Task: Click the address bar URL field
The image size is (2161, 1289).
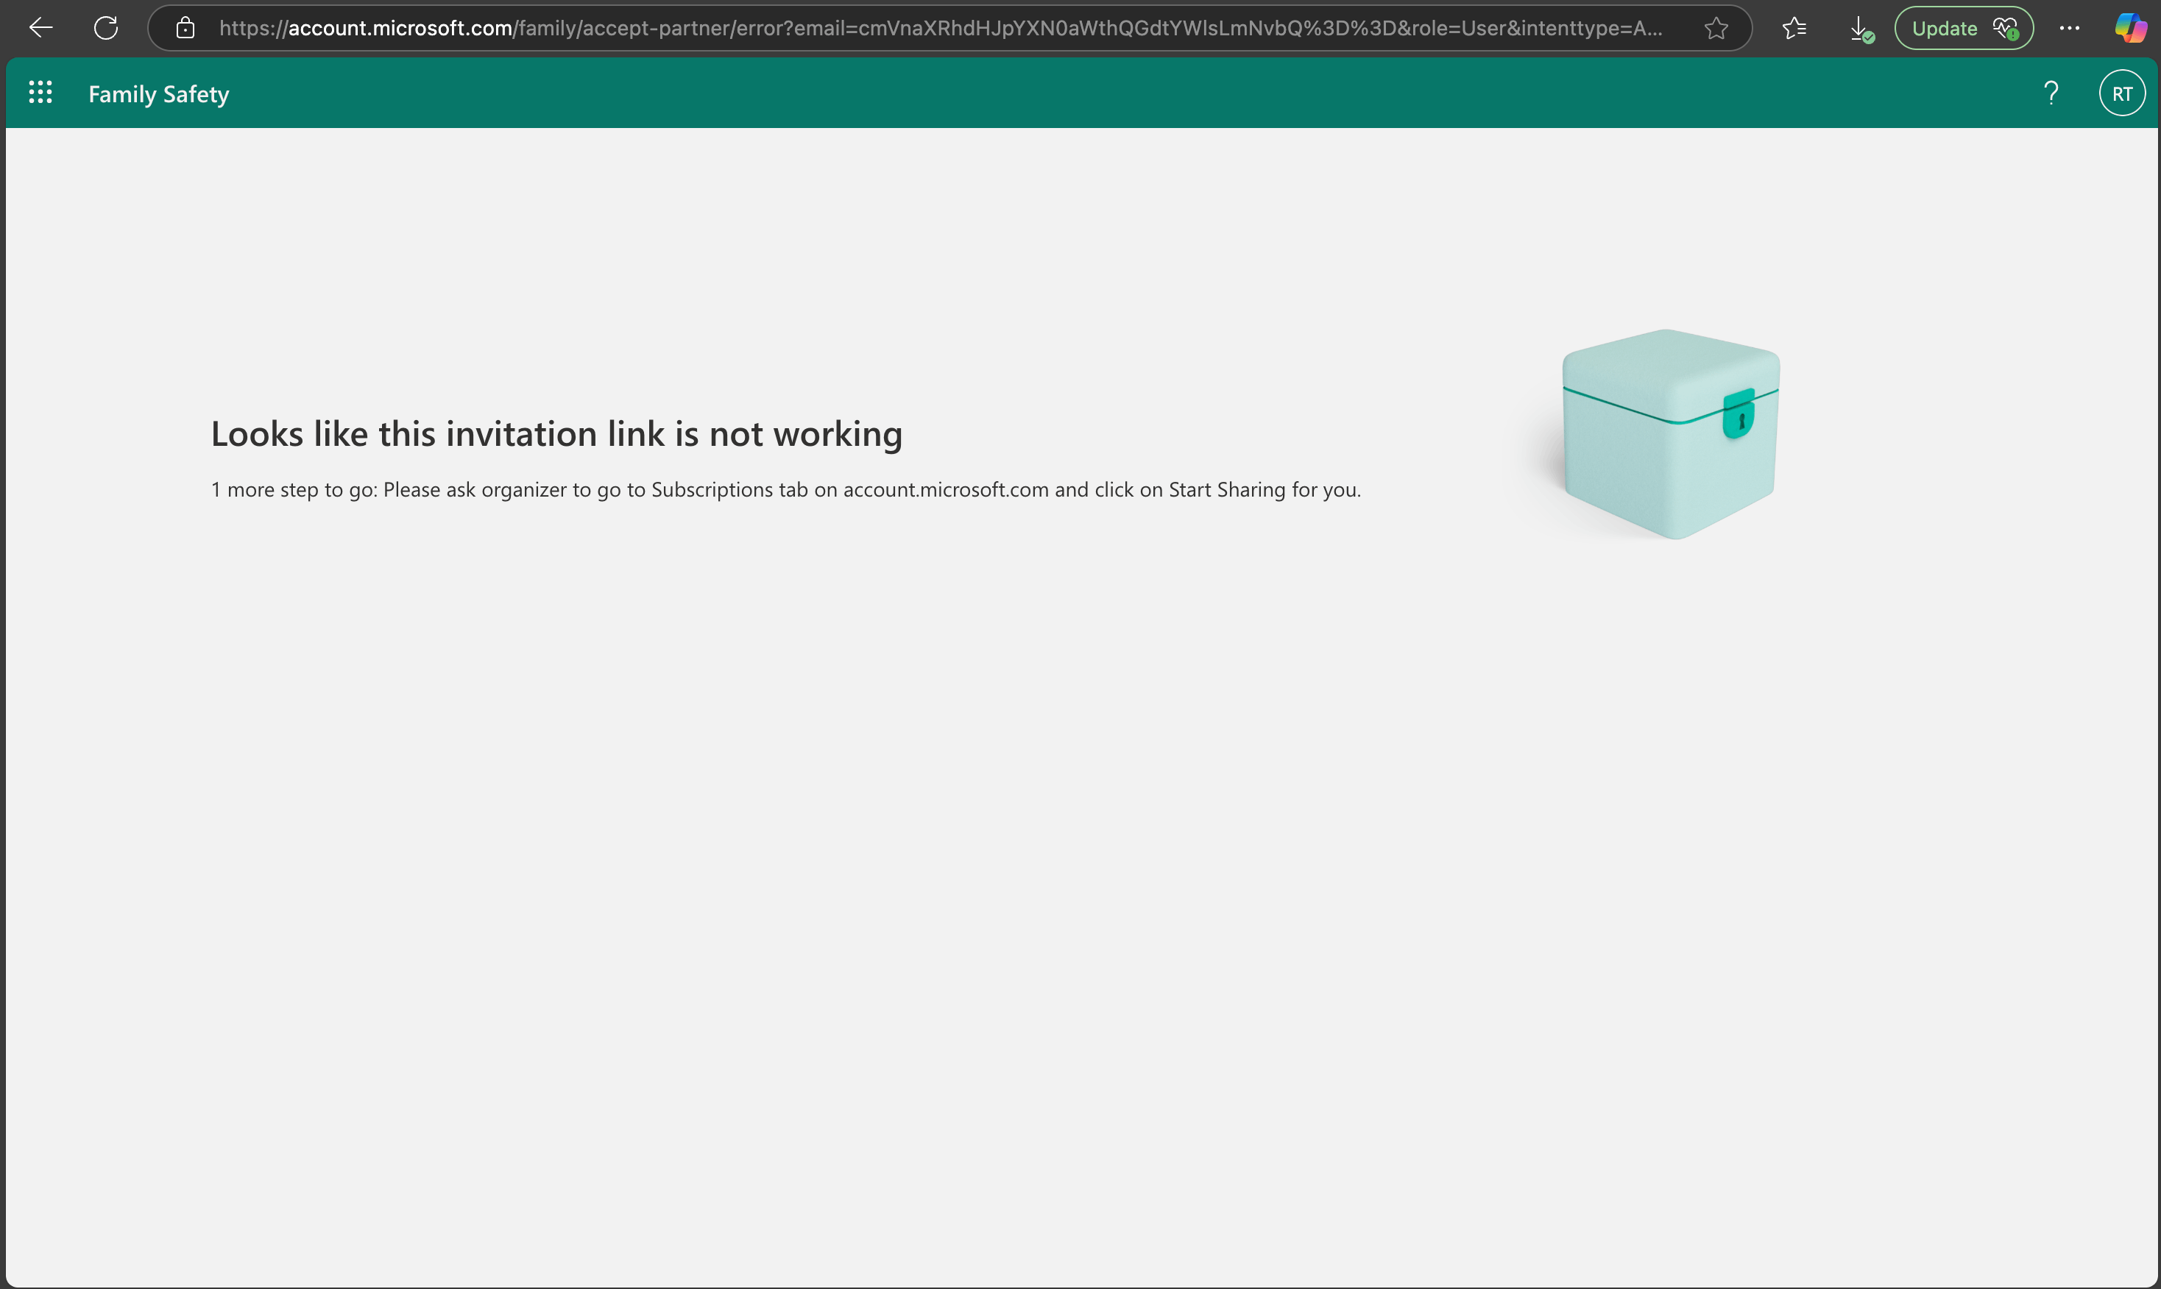Action: pyautogui.click(x=938, y=29)
